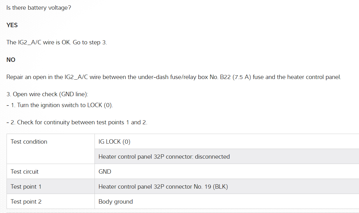The height and width of the screenshot is (213, 359).
Task: Select the "IG LOCK (0)" table cell
Action: 114,142
